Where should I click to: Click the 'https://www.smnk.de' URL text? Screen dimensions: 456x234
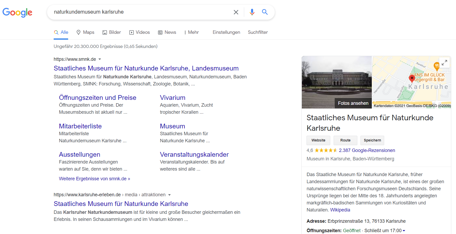coord(75,59)
